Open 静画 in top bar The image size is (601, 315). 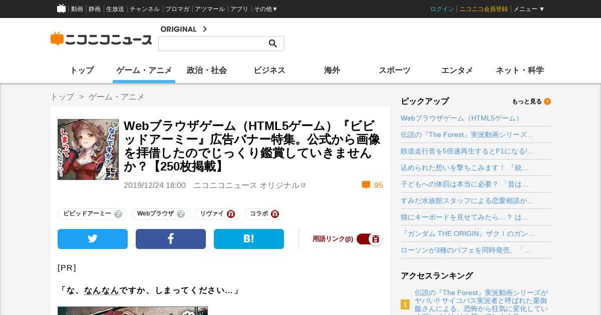(95, 9)
